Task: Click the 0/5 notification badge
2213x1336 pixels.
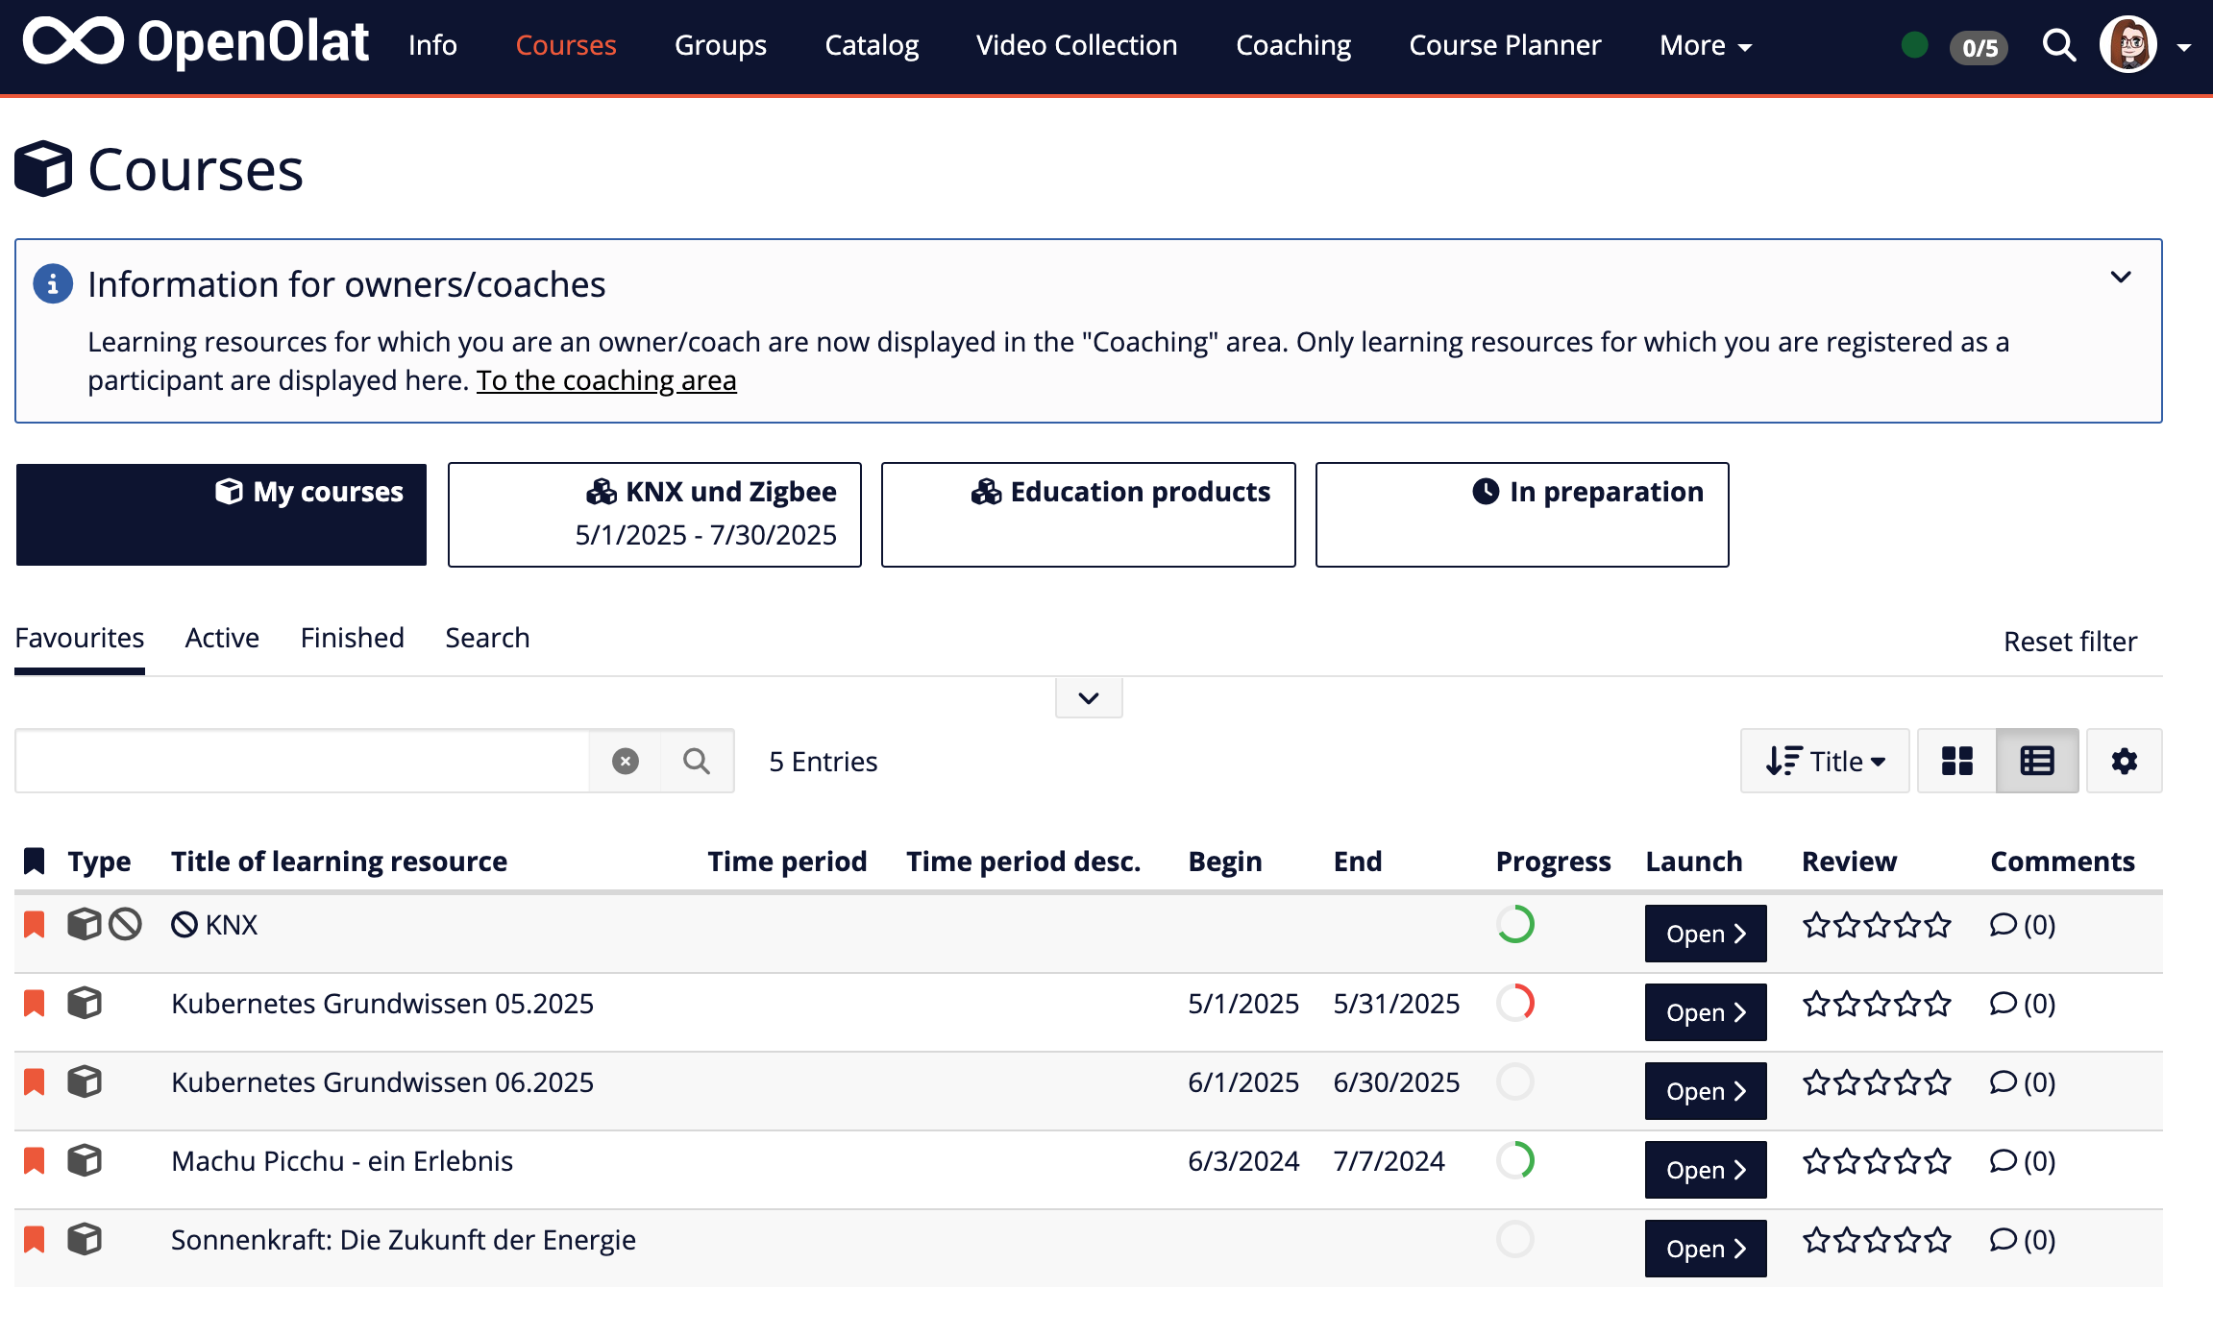Action: 1979,47
